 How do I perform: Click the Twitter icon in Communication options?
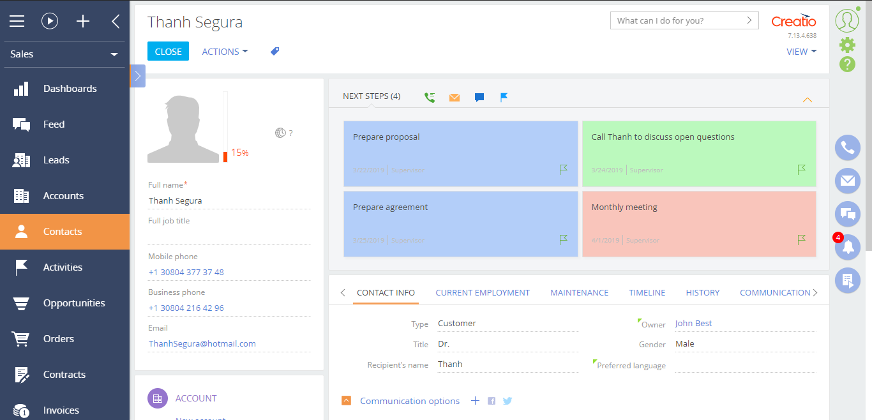click(x=507, y=401)
